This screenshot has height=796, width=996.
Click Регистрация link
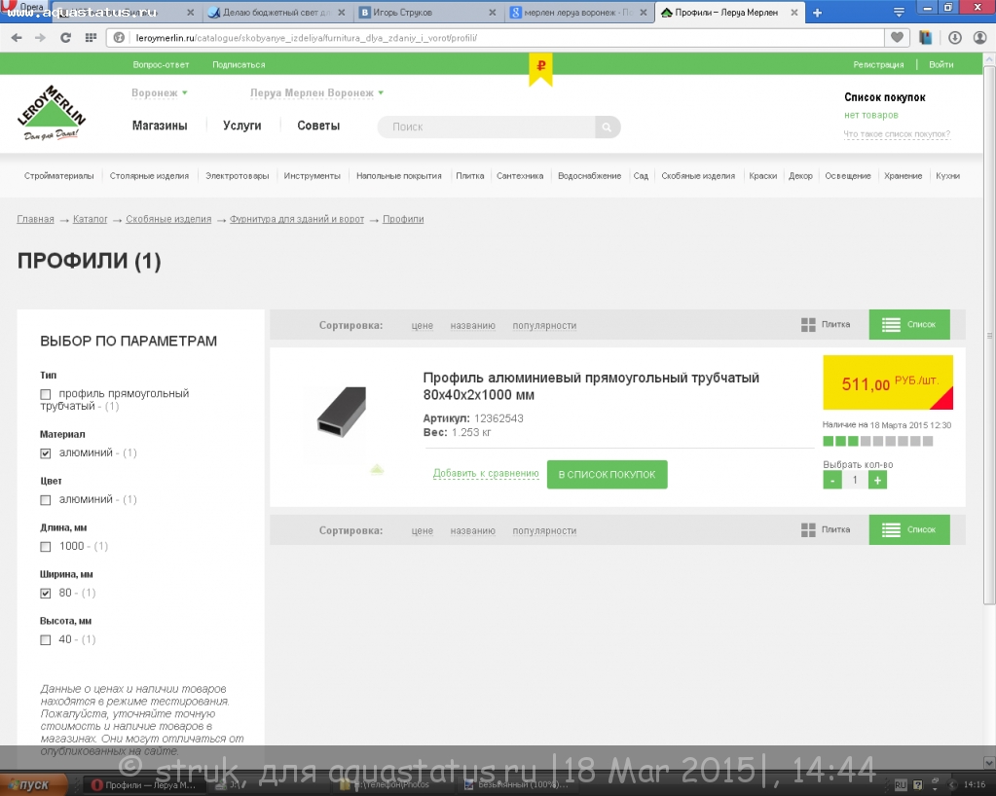point(878,65)
